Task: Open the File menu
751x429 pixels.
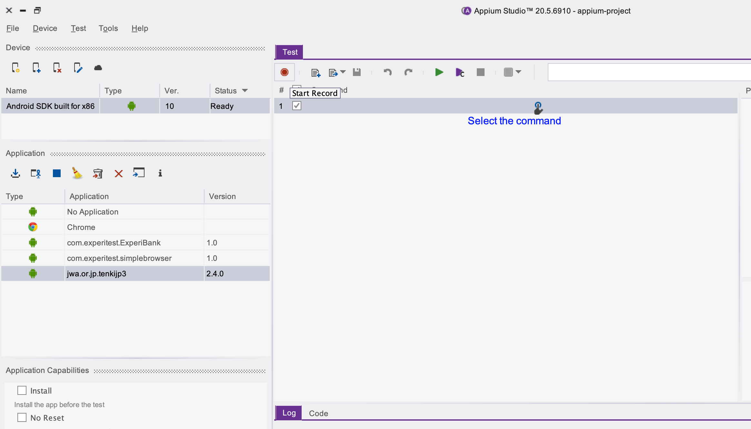Action: pos(13,28)
